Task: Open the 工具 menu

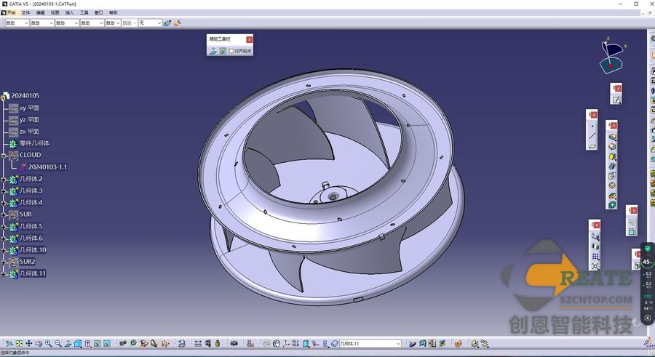Action: 84,12
